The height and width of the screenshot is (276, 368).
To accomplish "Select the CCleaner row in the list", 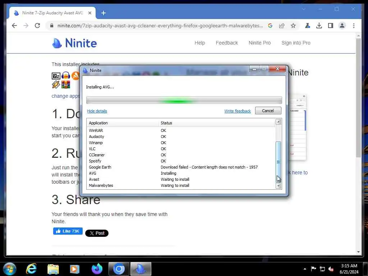I will point(181,155).
